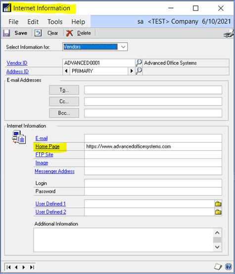Open the Vendor ID lookup magnifier

139,63
